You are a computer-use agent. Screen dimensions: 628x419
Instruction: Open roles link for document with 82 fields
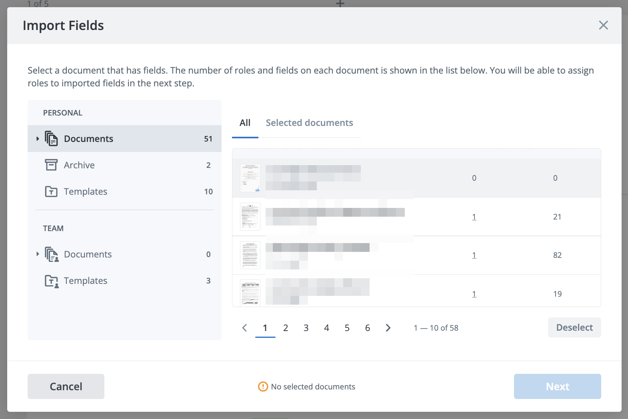[x=474, y=255]
